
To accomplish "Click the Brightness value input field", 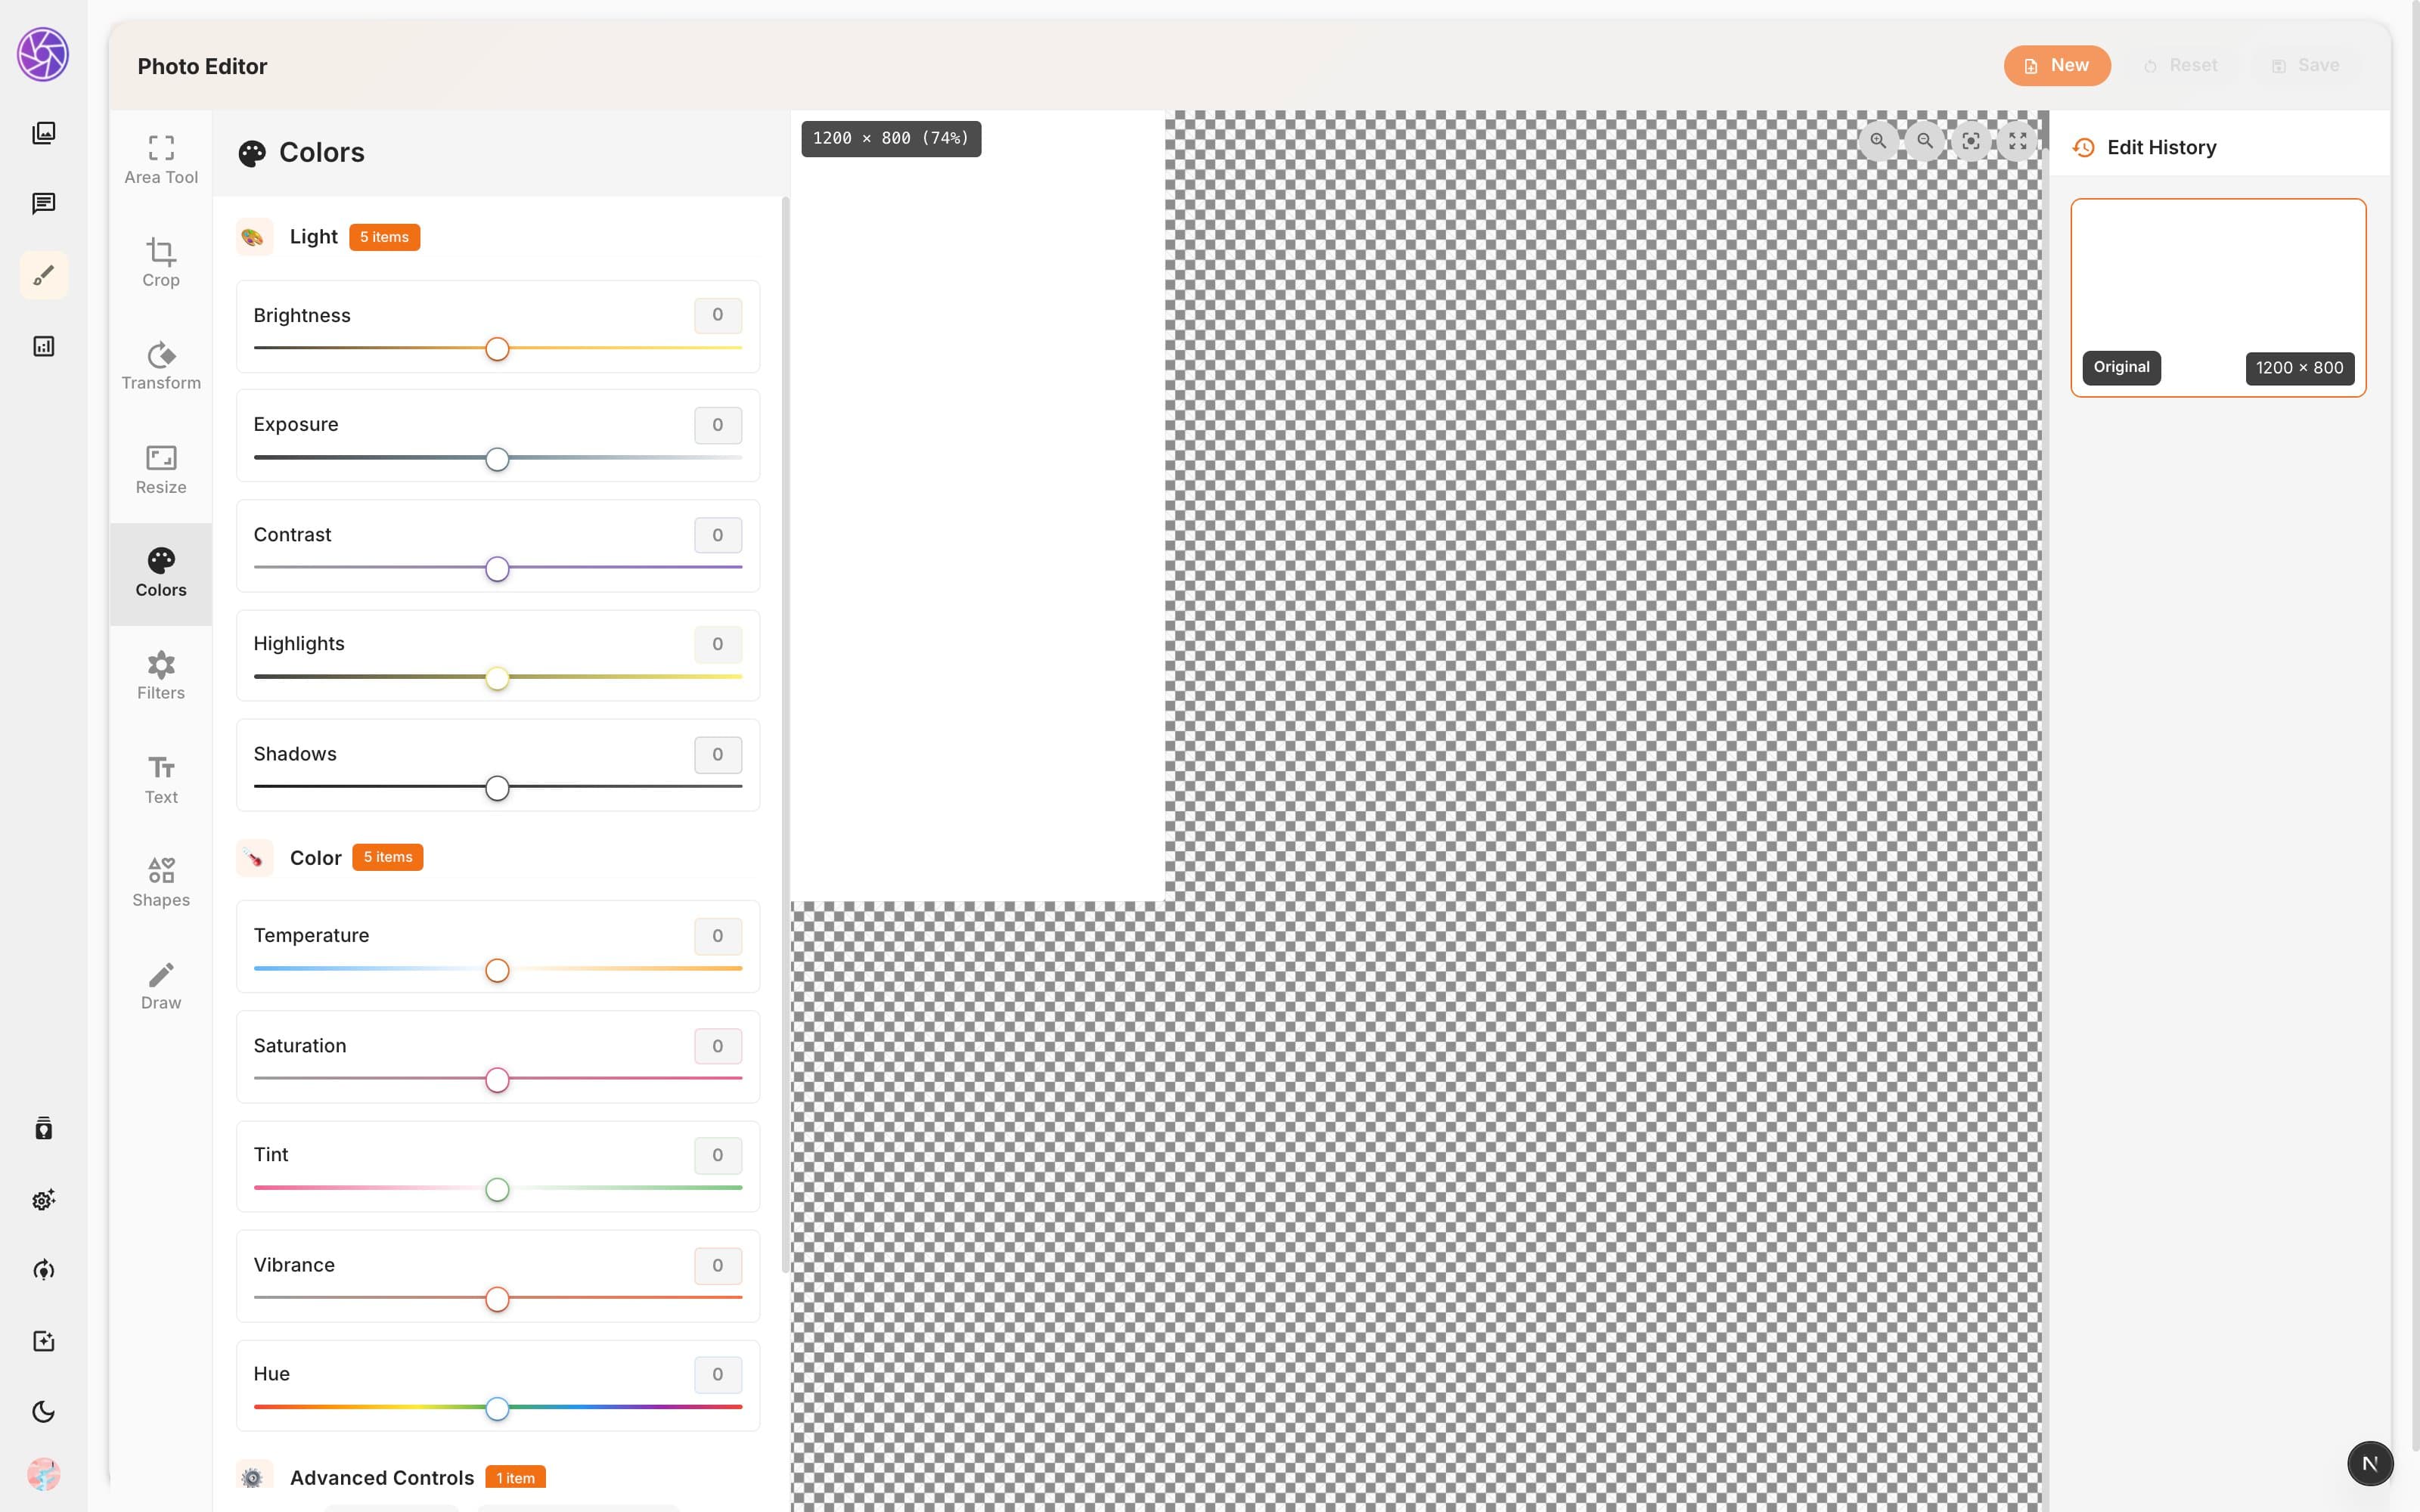I will click(717, 315).
